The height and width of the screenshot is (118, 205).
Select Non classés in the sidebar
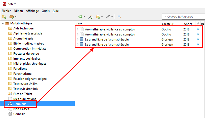pos(21,109)
